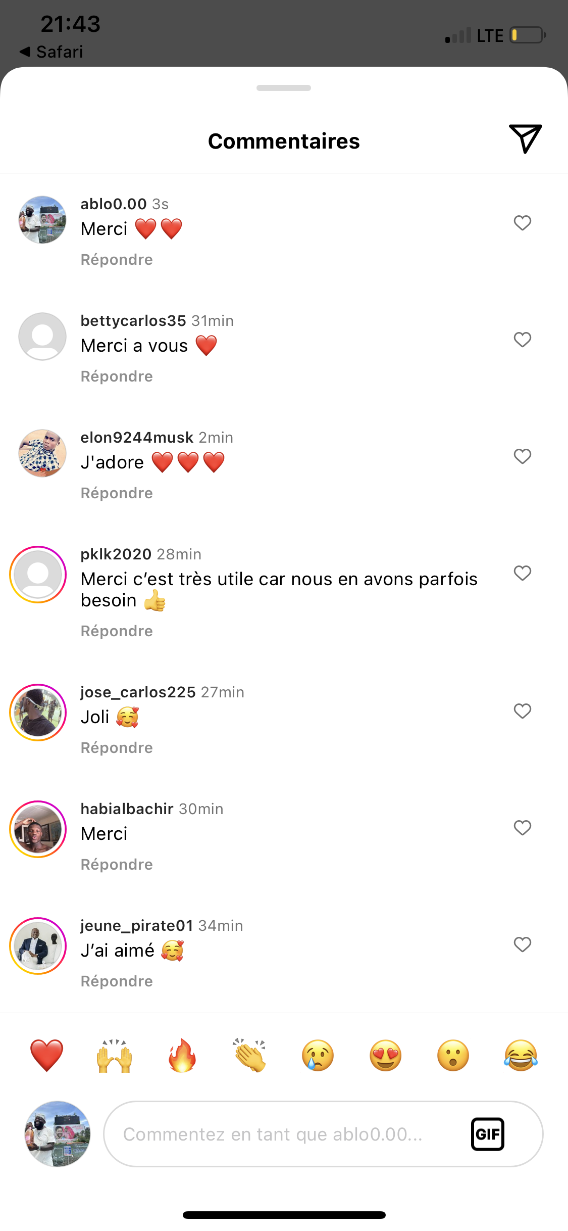568x1231 pixels.
Task: Choose the heart-eyes emoji
Action: [386, 1056]
